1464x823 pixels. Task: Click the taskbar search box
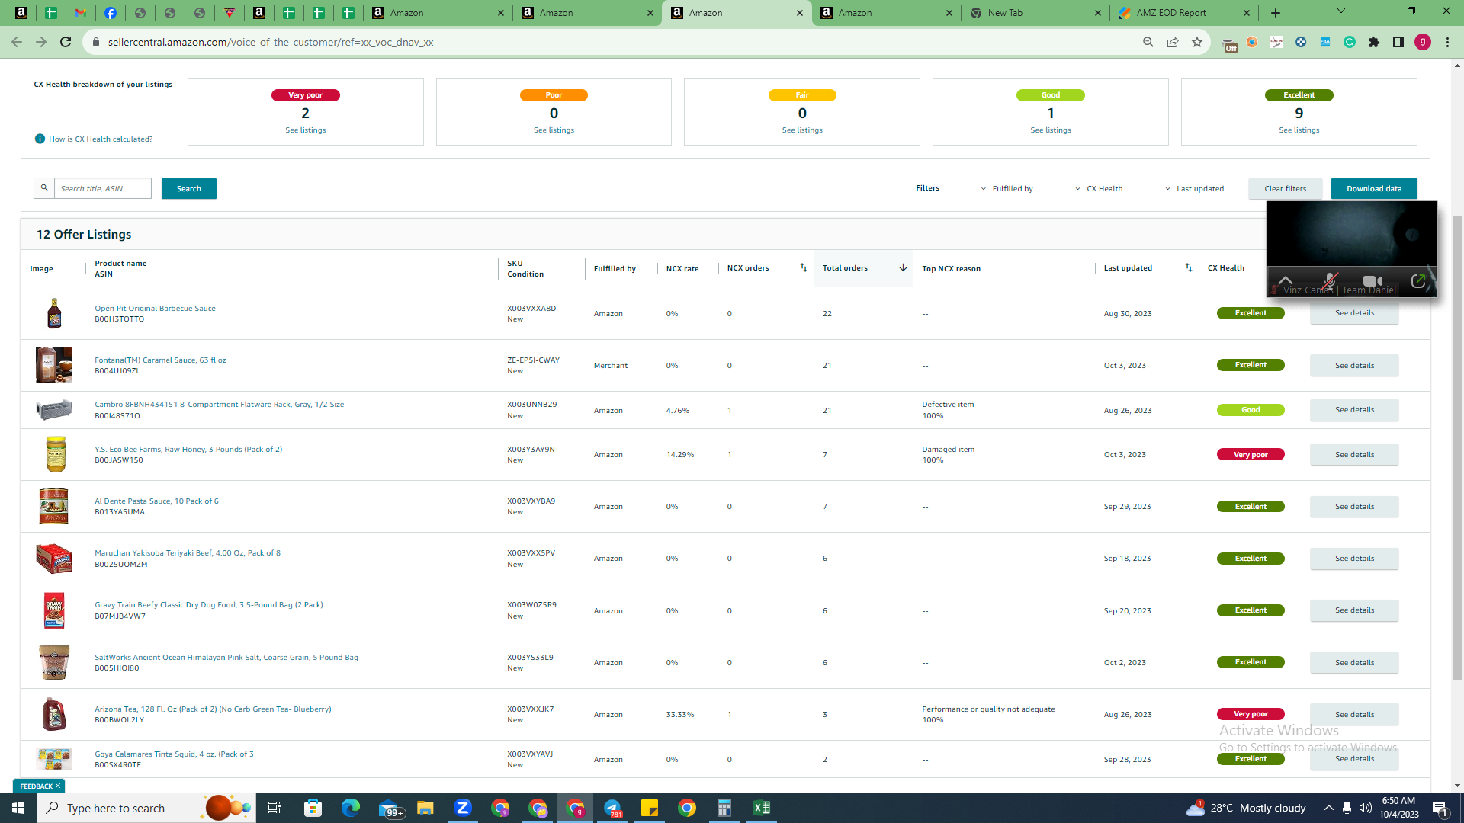(146, 808)
